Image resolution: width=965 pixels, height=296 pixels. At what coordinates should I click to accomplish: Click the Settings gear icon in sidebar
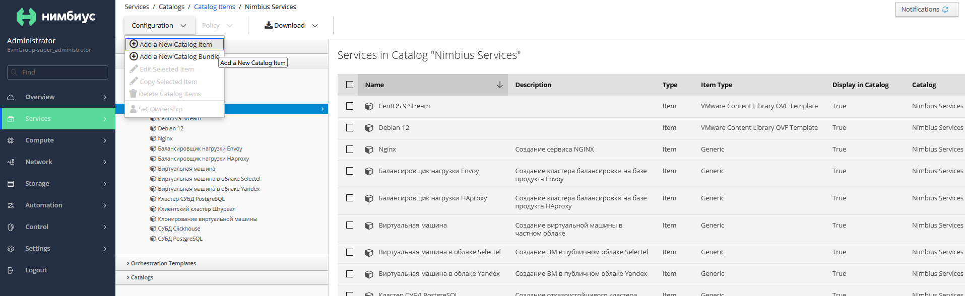[x=11, y=249]
